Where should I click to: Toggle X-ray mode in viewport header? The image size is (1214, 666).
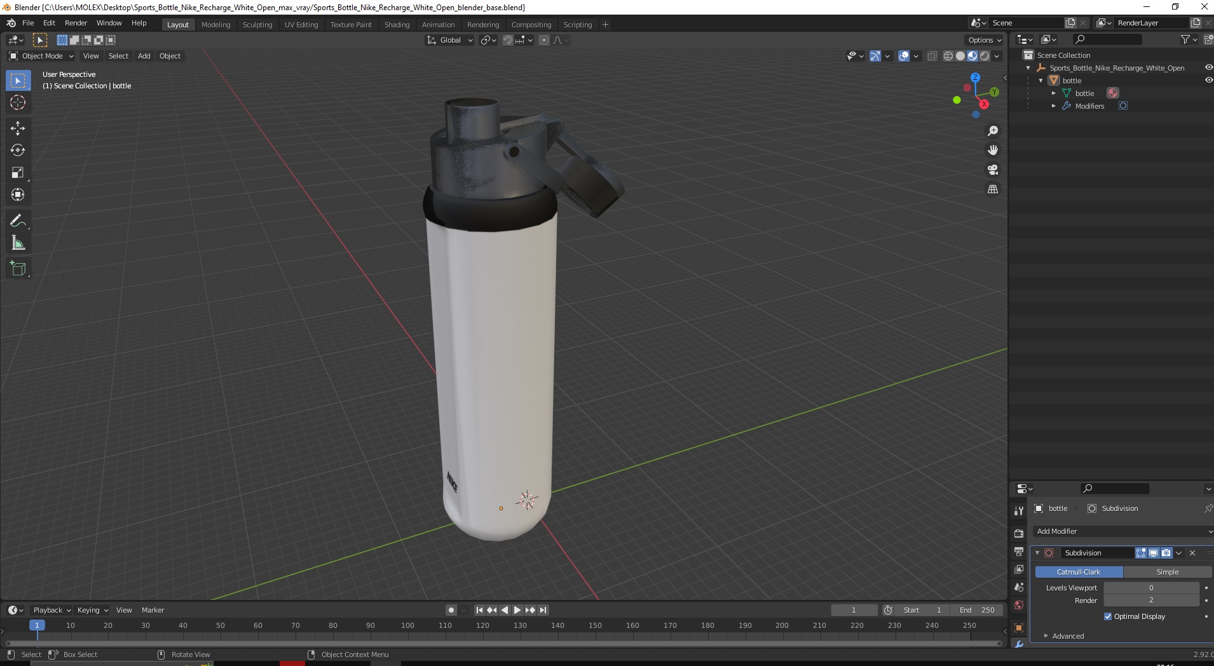tap(932, 56)
